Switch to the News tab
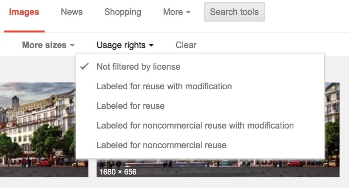The width and height of the screenshot is (349, 188). pyautogui.click(x=72, y=12)
